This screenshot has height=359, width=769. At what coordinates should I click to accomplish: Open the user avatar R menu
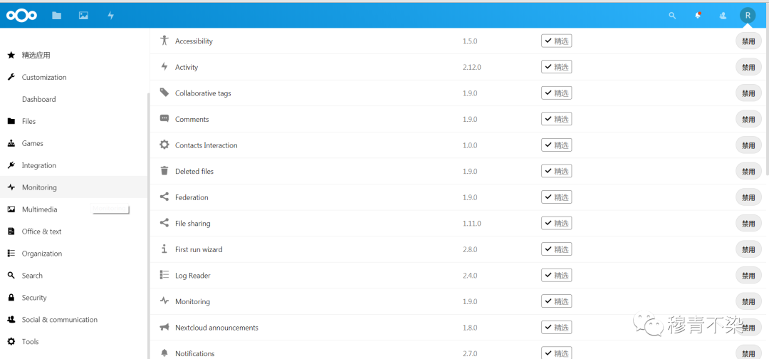[x=748, y=15]
